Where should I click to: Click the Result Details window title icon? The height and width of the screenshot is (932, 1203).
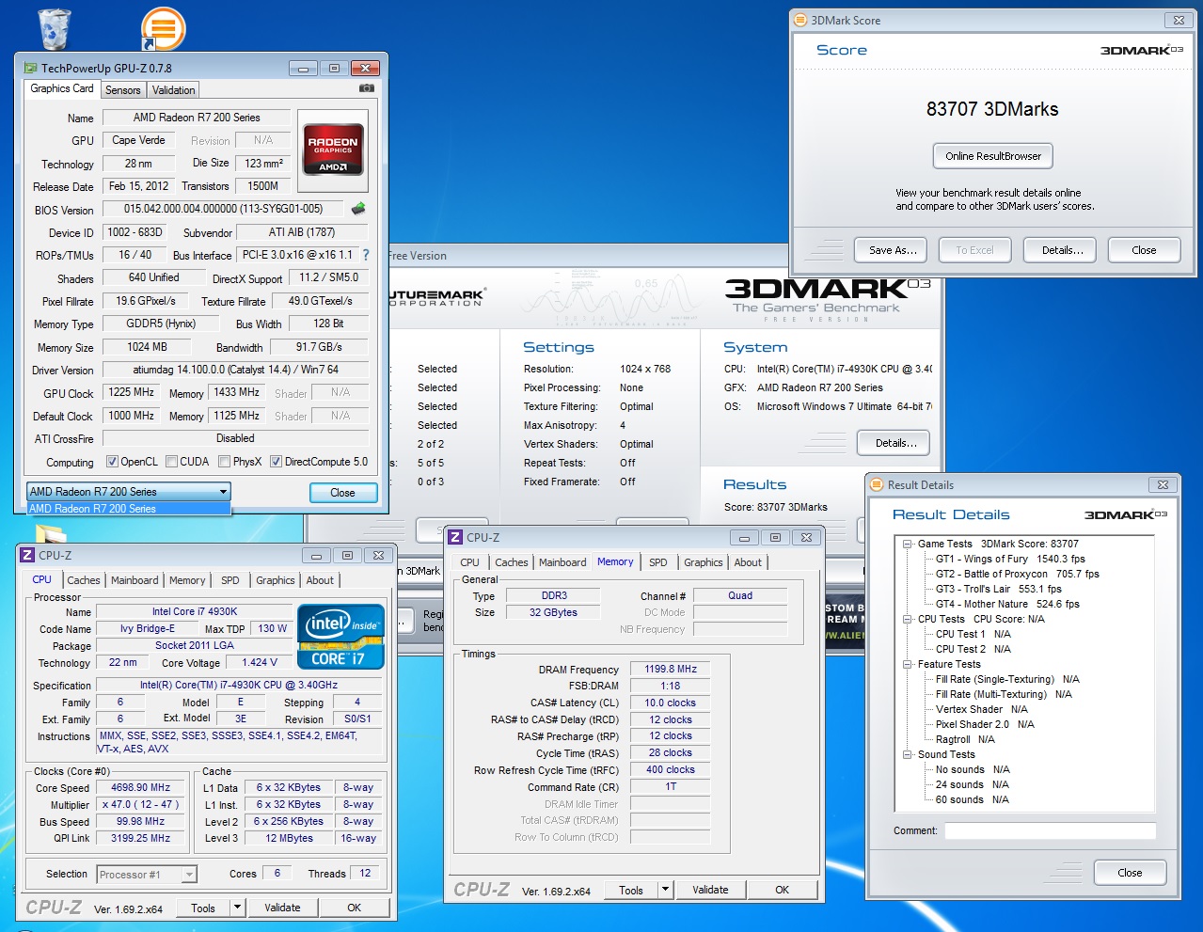[877, 484]
